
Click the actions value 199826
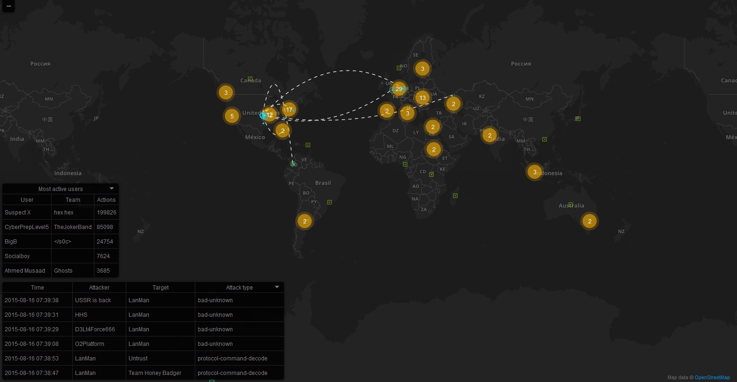107,213
